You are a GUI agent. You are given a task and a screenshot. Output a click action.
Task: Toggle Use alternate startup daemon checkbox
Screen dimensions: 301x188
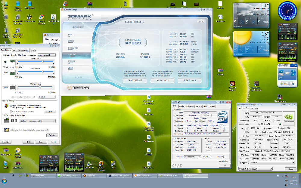tap(11, 112)
